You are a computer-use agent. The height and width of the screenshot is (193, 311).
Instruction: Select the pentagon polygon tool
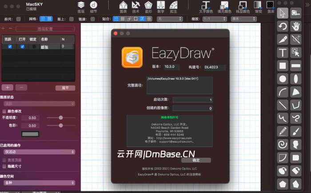283,184
